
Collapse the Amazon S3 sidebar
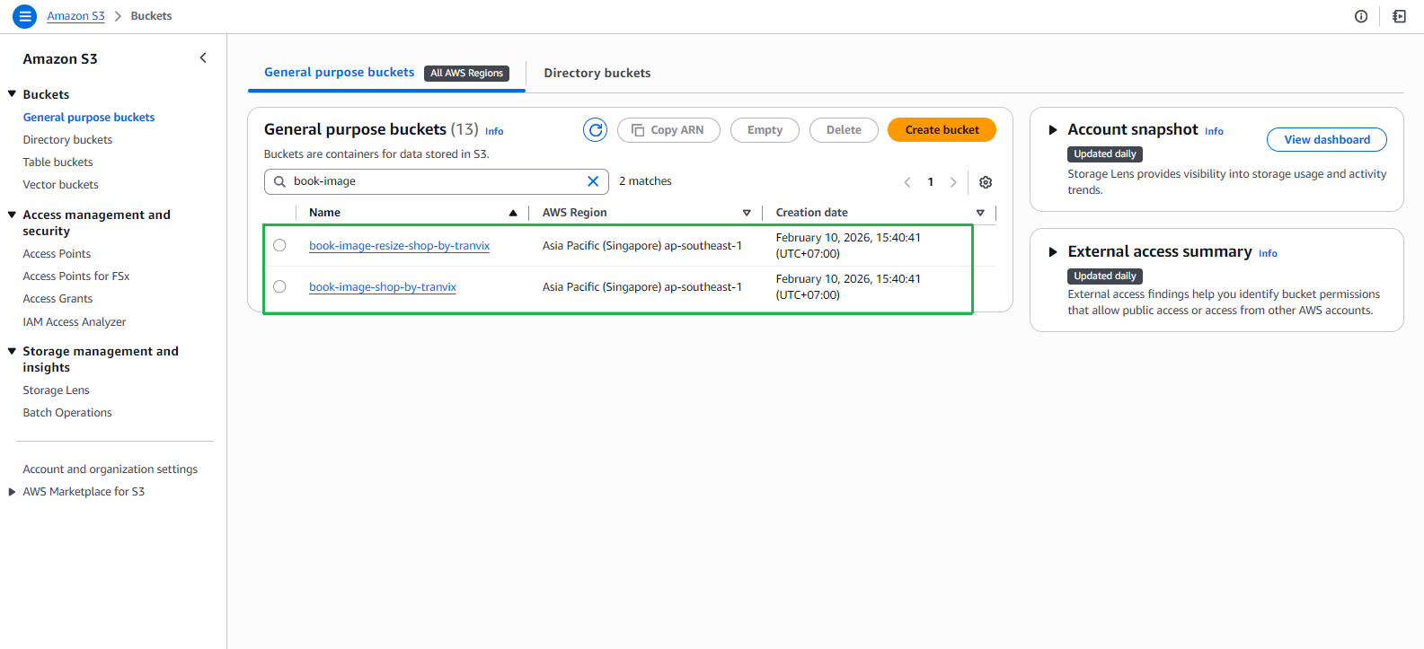pyautogui.click(x=203, y=58)
